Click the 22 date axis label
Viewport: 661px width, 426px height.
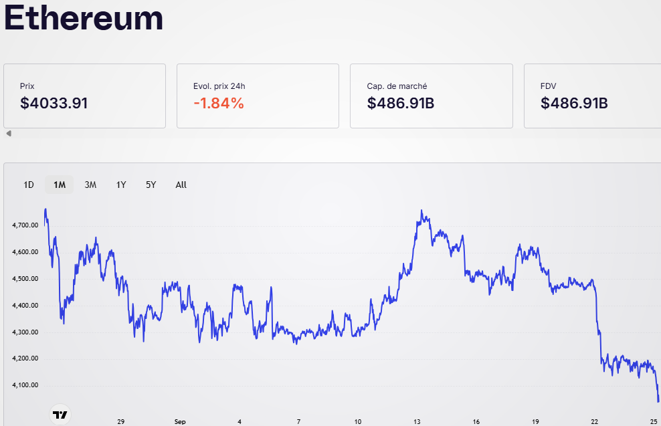click(595, 422)
